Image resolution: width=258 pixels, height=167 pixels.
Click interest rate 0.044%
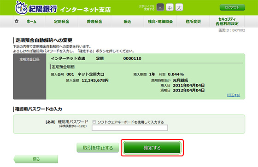pyautogui.click(x=176, y=74)
